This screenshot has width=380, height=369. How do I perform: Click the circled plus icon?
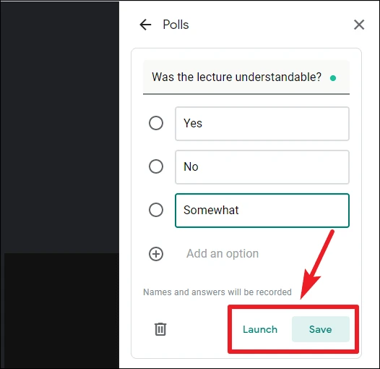(156, 254)
